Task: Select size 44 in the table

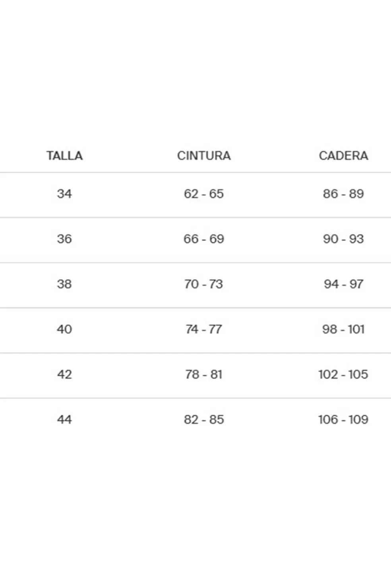Action: (64, 419)
